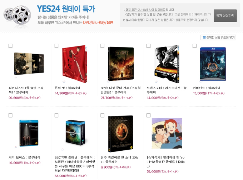This screenshot has height=180, width=243.
Task: Click the Anne of Green Gables thumbnail
Action: (x=167, y=133)
